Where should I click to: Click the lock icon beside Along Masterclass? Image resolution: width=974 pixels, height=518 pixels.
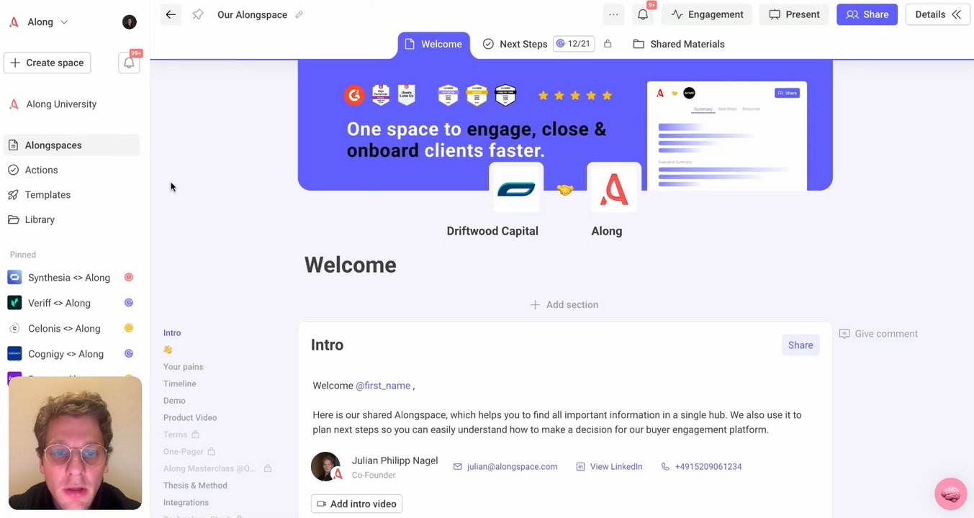pos(268,468)
